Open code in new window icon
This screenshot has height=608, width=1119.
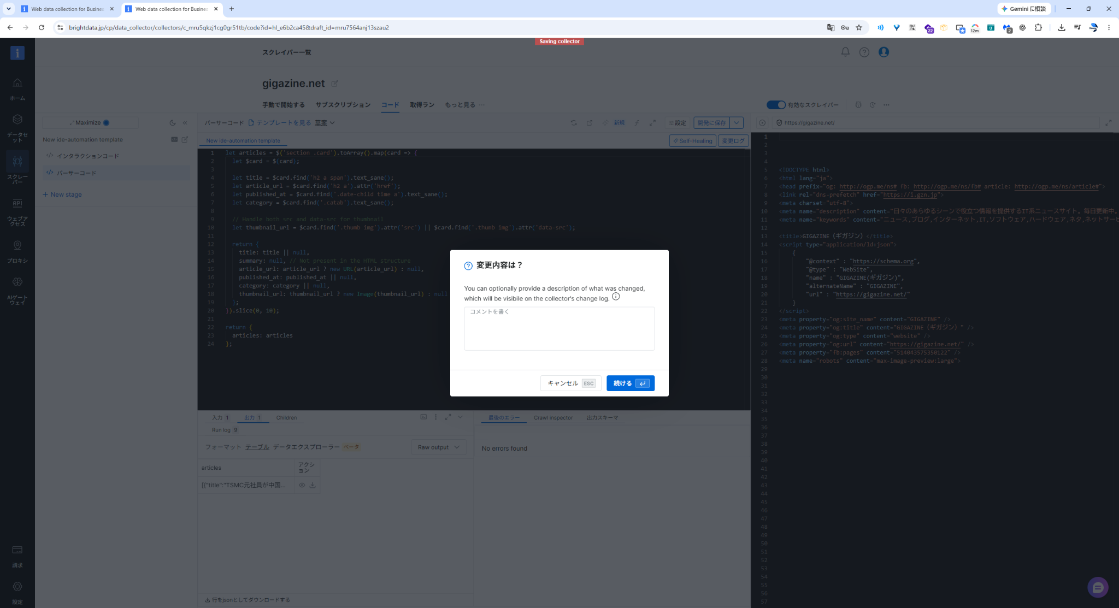pos(590,123)
